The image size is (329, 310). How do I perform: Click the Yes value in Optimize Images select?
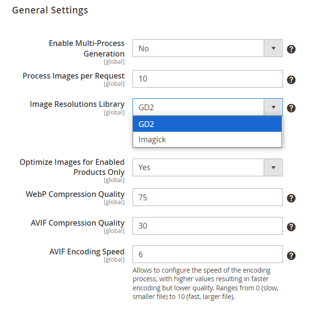click(145, 167)
